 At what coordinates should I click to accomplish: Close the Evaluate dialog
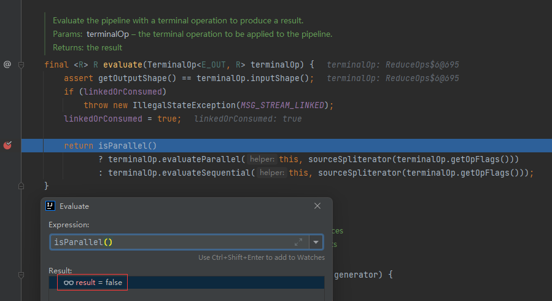click(x=317, y=206)
